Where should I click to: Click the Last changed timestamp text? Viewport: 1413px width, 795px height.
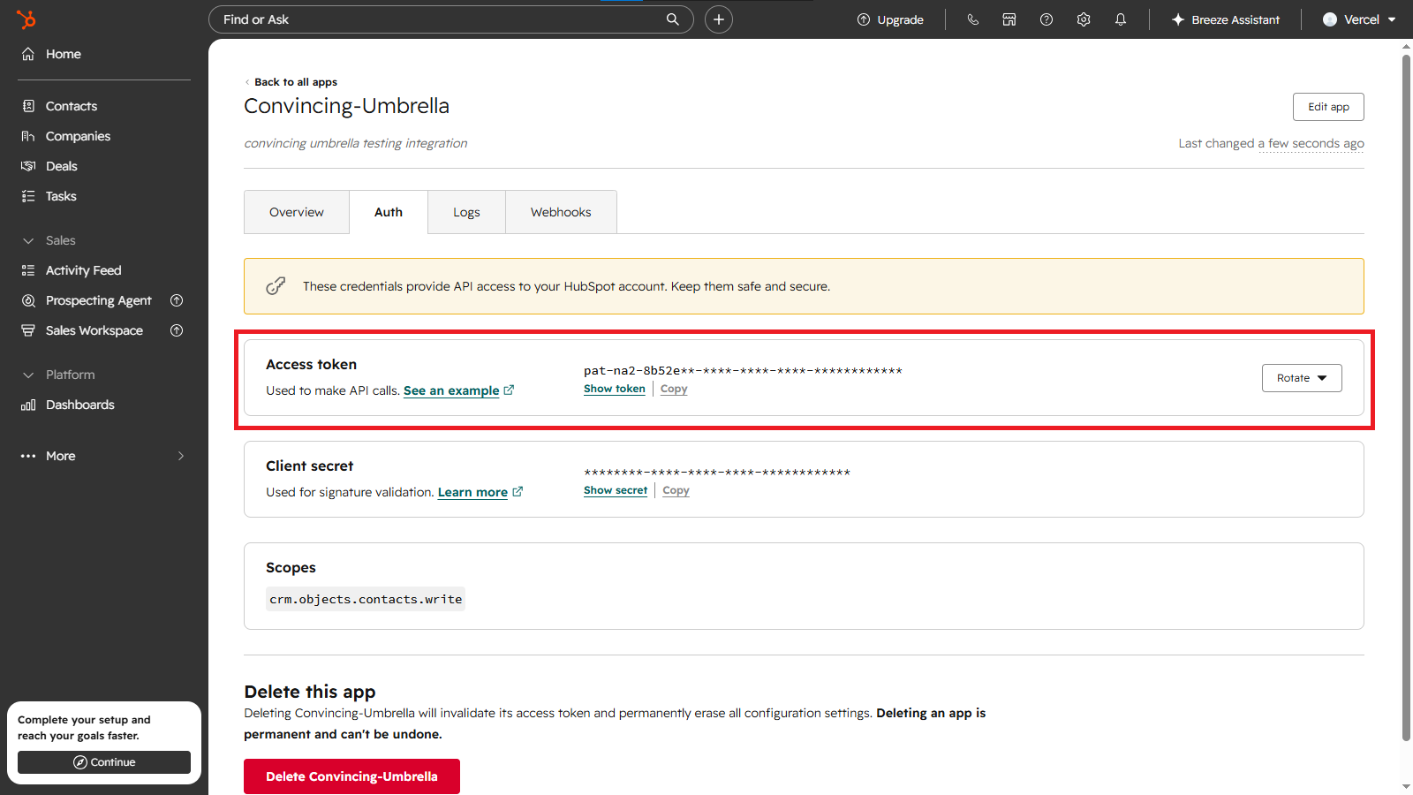pyautogui.click(x=1271, y=143)
